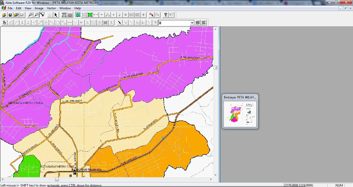Image resolution: width=353 pixels, height=187 pixels.
Task: Click the context help arrow-question icon
Action: point(171,15)
